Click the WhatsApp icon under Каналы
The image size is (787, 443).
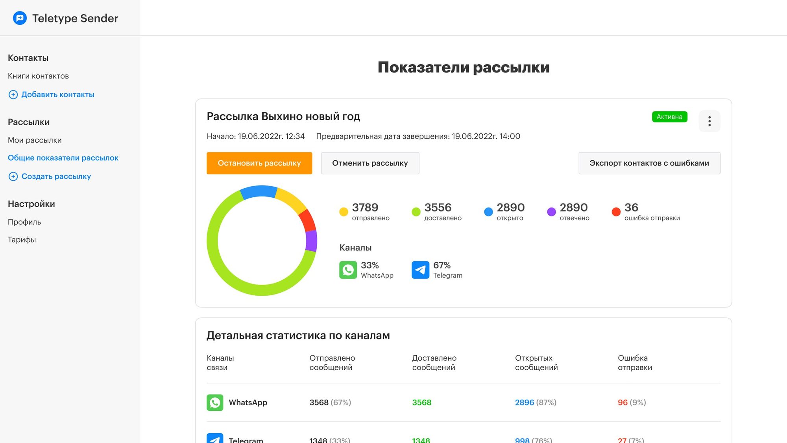pos(348,270)
